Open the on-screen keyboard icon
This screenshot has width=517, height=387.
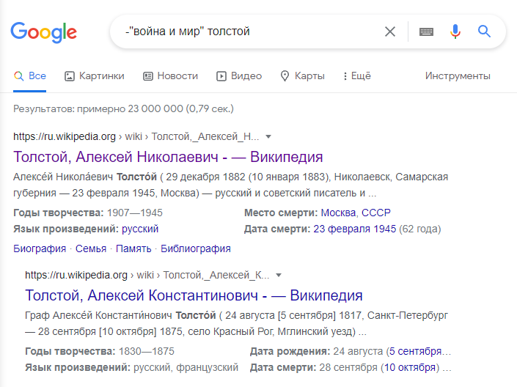426,32
